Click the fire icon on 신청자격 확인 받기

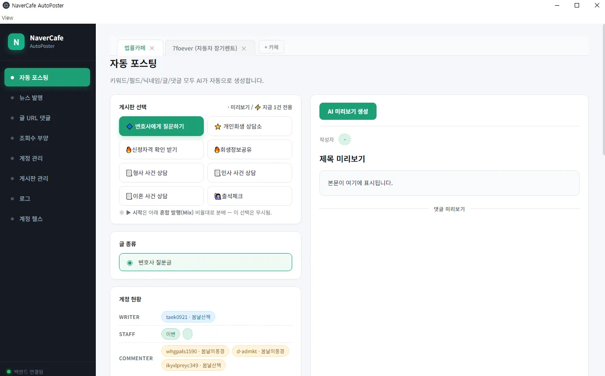pos(129,150)
